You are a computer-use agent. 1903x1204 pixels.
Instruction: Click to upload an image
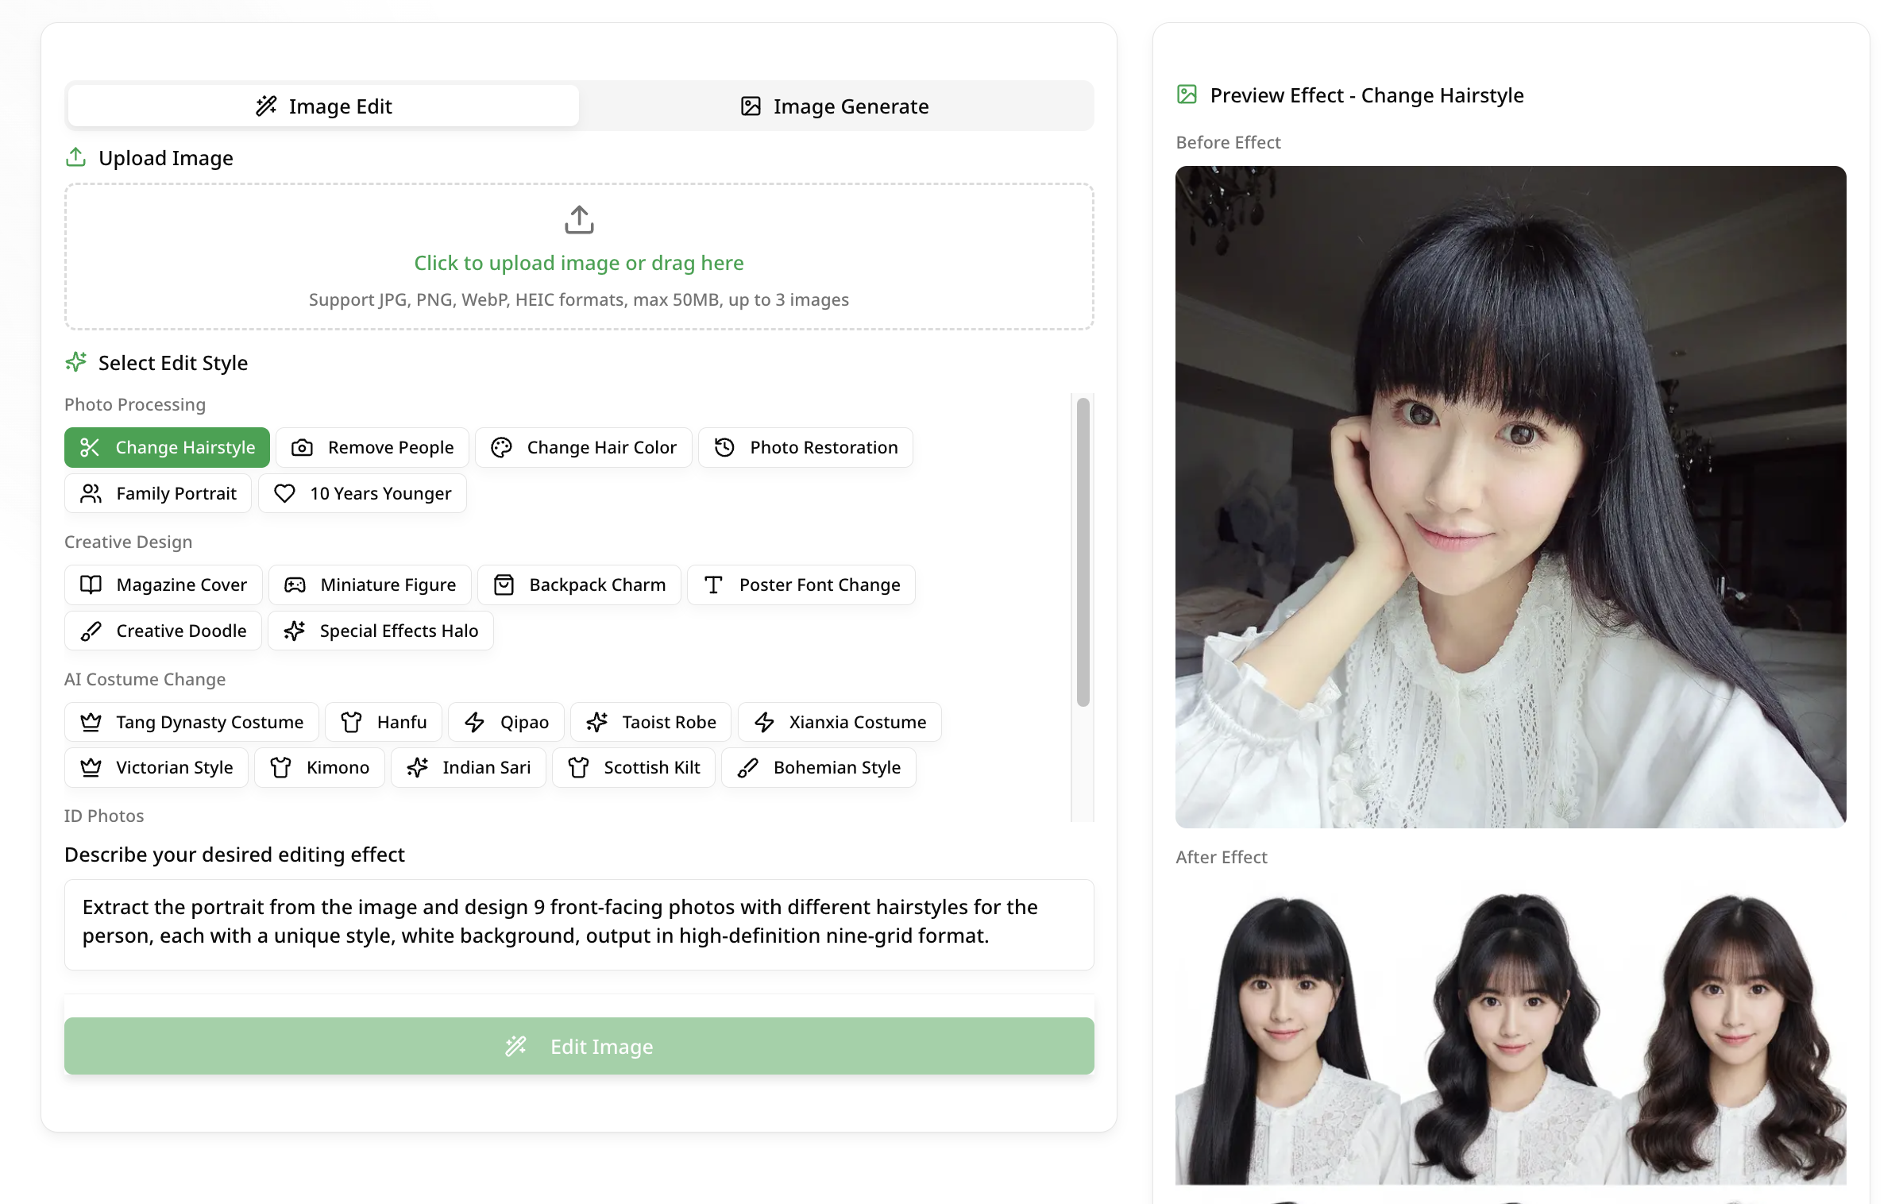click(578, 256)
